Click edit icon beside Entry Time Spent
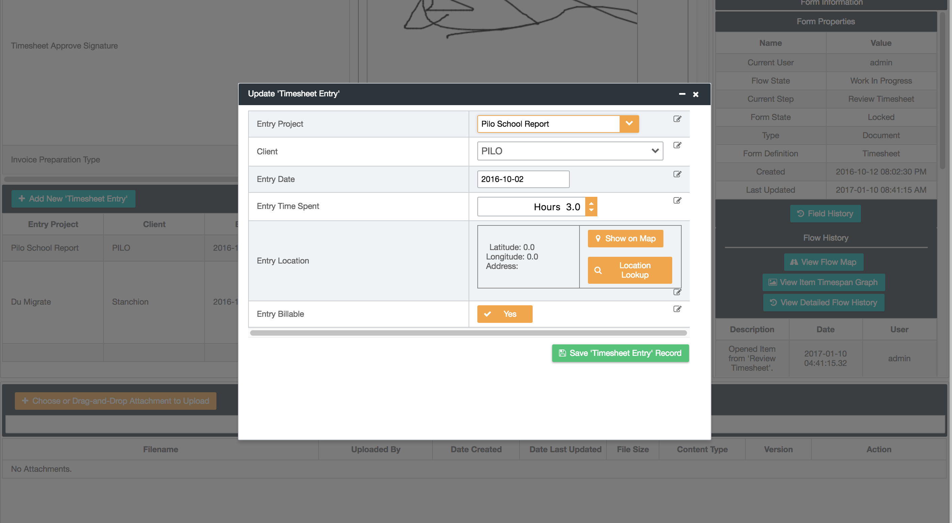This screenshot has width=952, height=523. click(677, 201)
